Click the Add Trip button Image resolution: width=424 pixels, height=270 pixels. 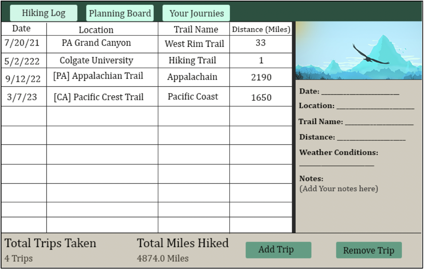[x=278, y=250]
